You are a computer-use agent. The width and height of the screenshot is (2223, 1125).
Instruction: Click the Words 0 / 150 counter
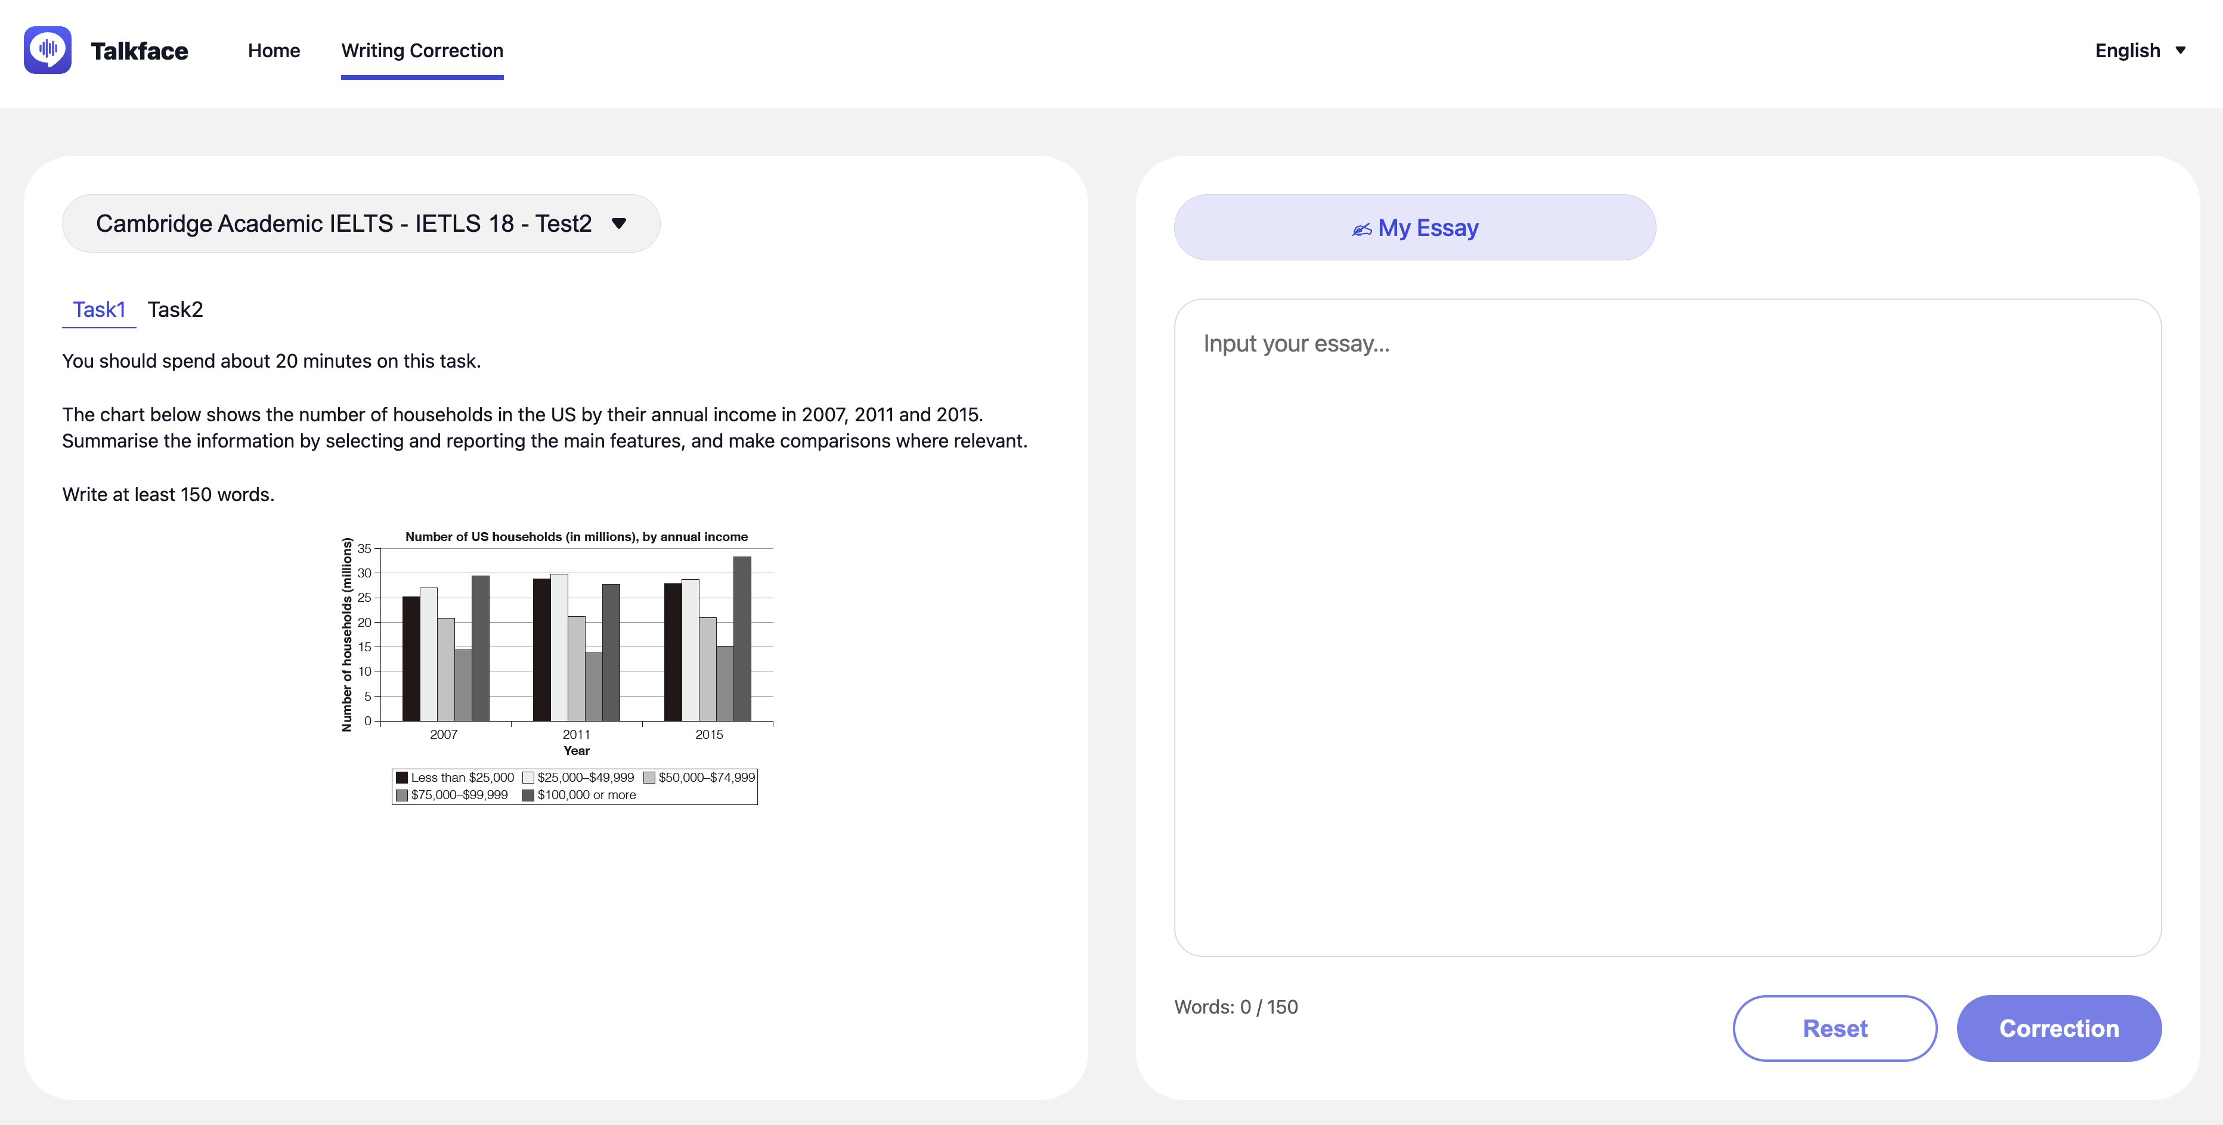1236,1007
